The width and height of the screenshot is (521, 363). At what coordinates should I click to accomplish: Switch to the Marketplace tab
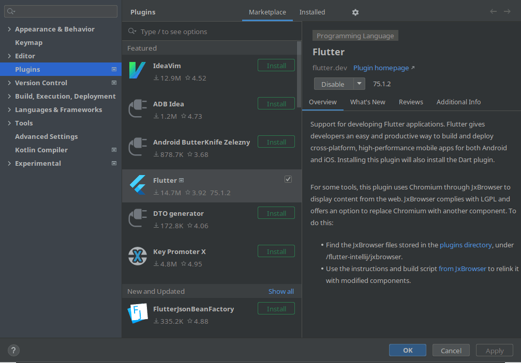267,12
